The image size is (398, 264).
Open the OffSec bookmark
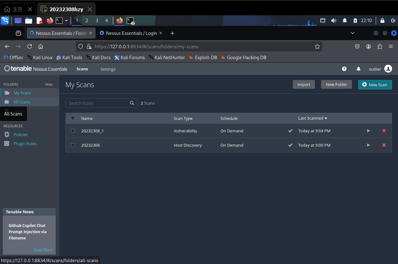click(13, 57)
